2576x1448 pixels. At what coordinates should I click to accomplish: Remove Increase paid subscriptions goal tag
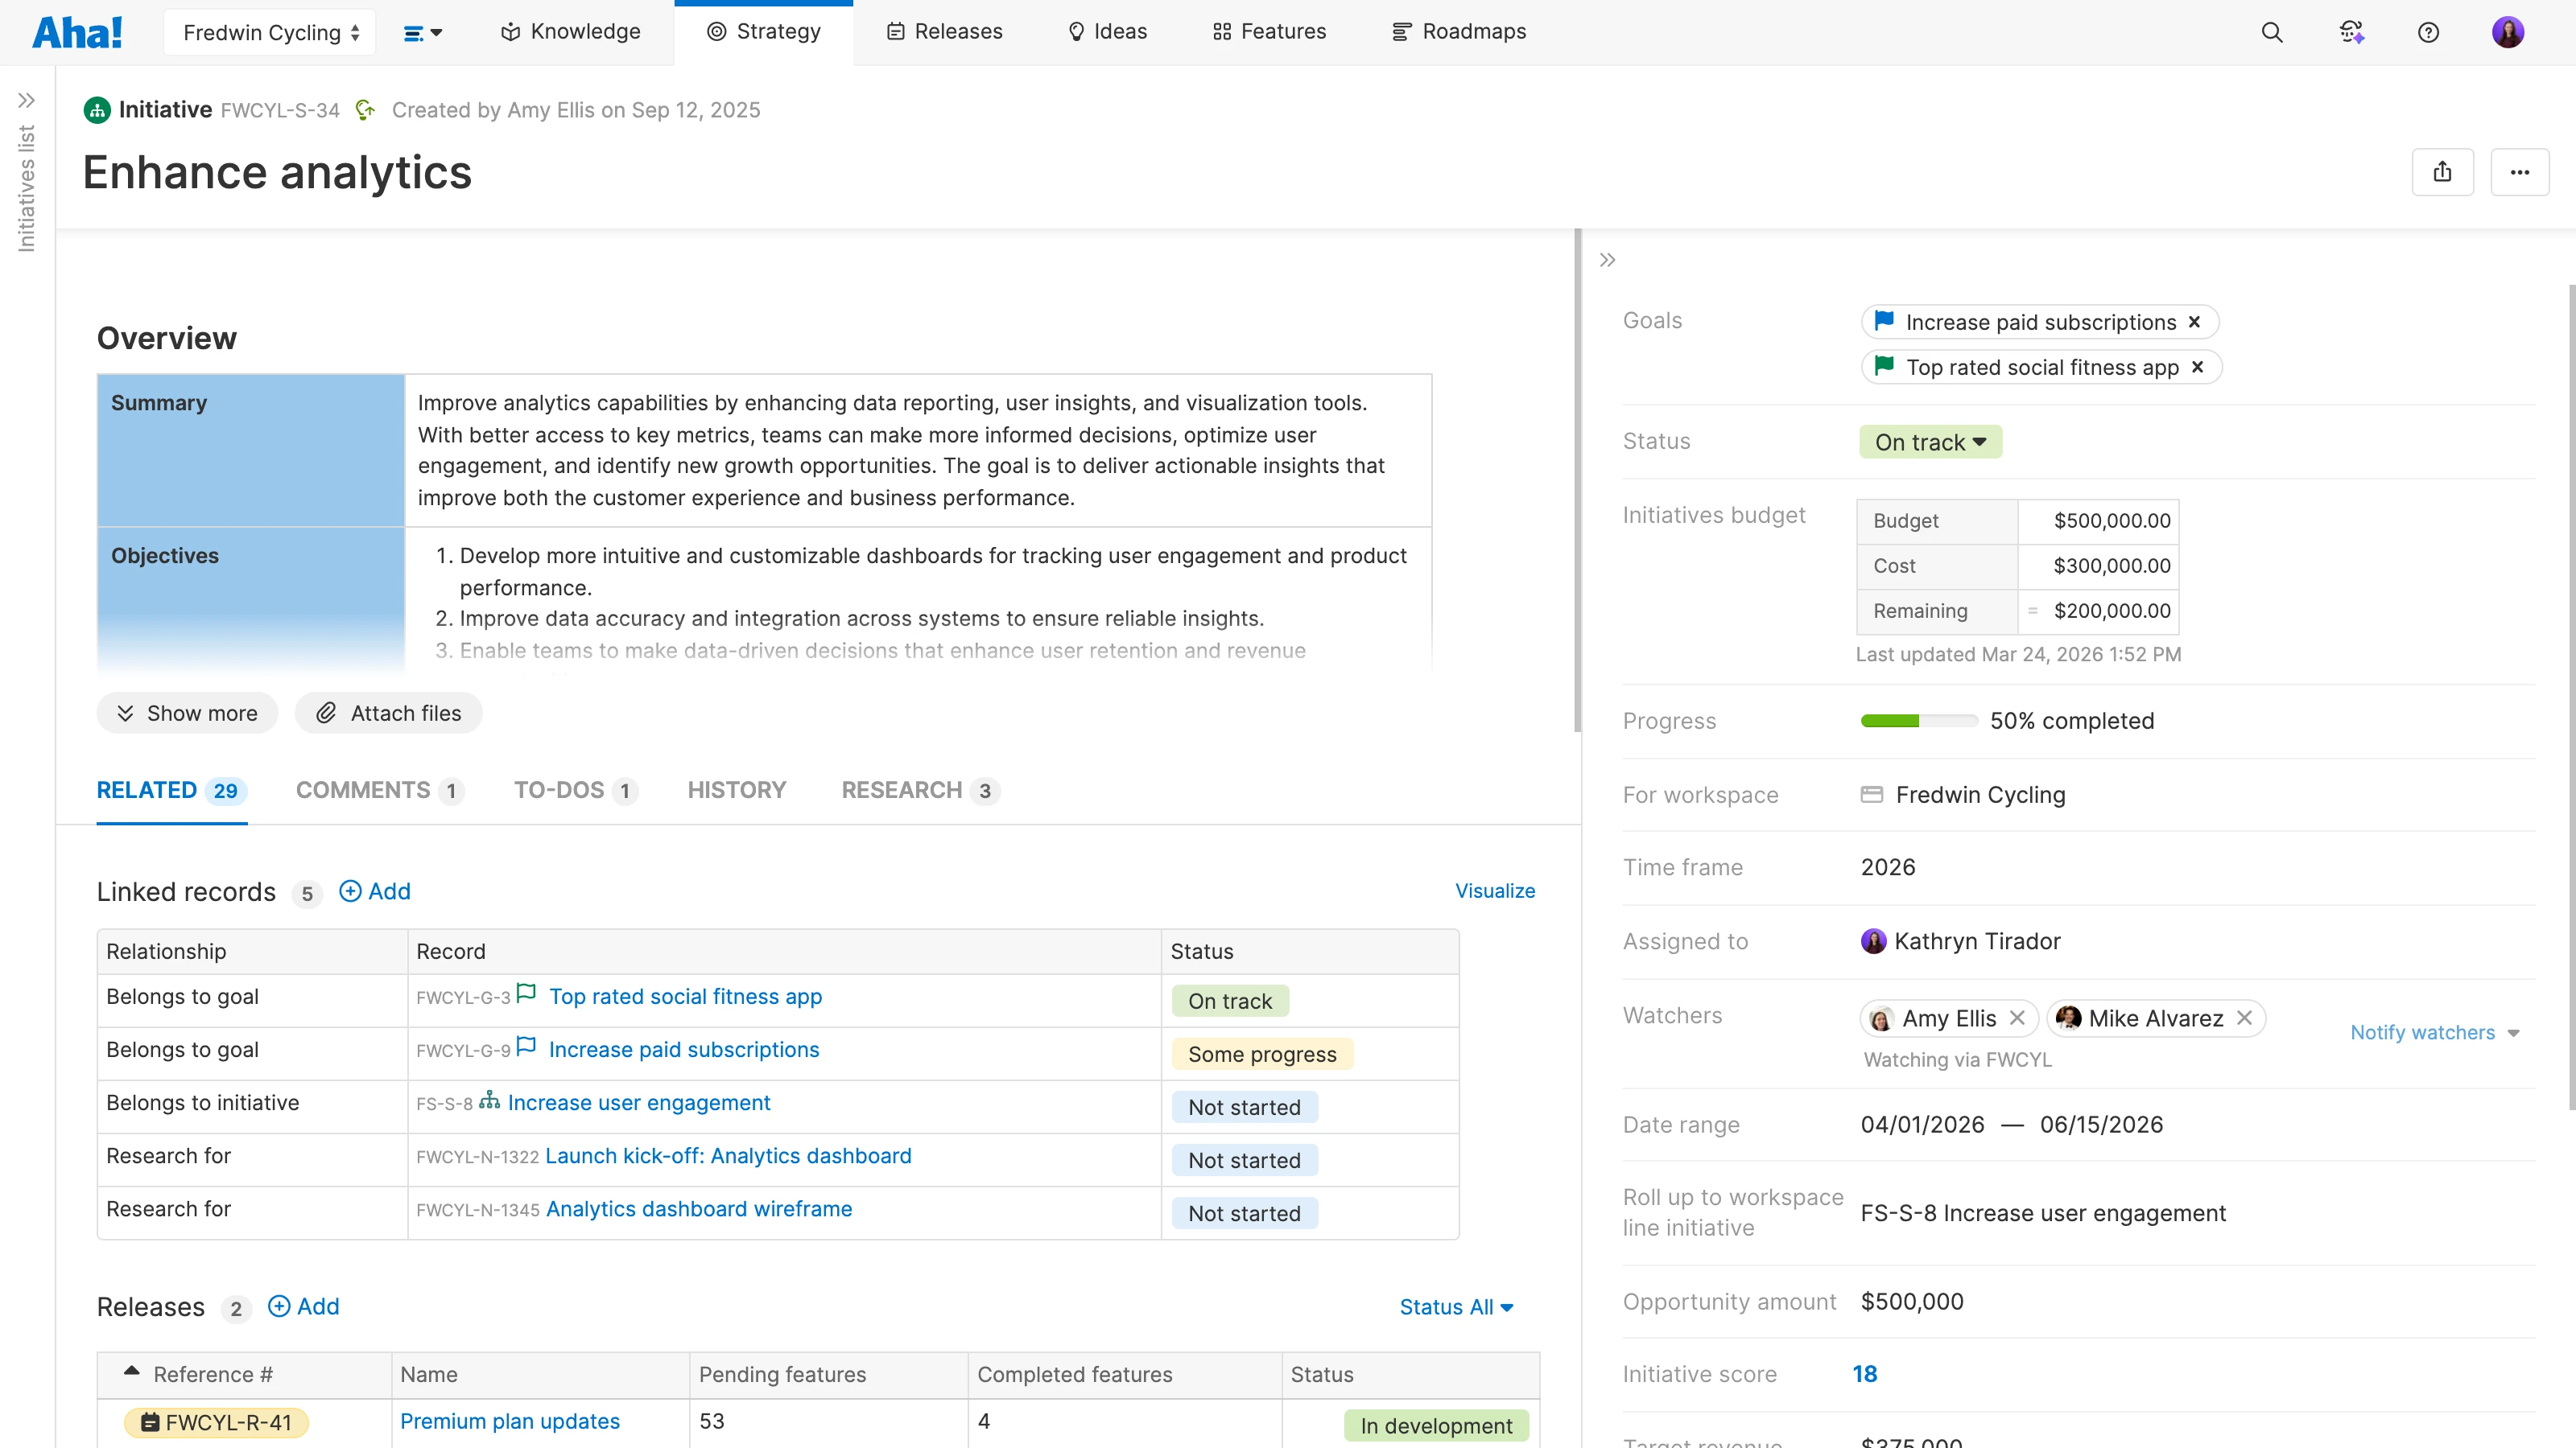tap(2194, 322)
